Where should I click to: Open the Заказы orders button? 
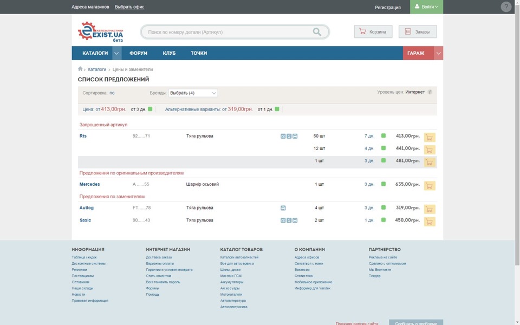[x=418, y=31]
